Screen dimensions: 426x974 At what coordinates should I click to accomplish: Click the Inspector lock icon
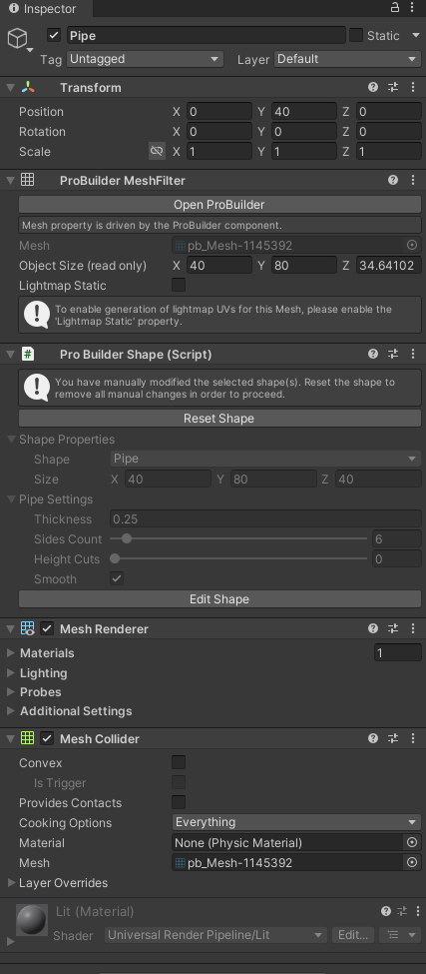395,7
